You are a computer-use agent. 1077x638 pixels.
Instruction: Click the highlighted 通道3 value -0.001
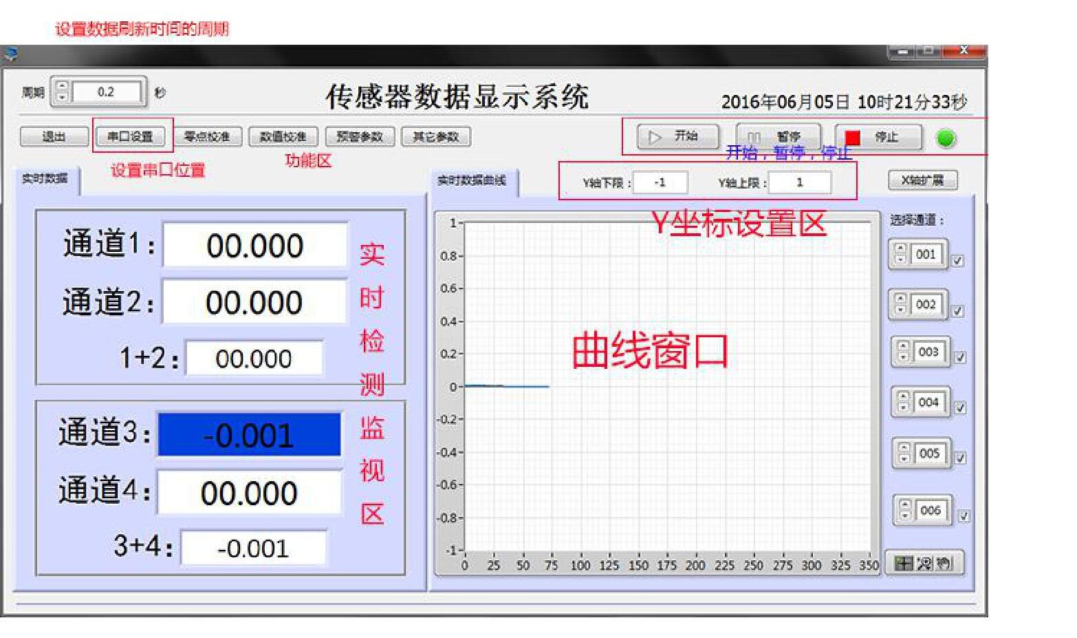pos(249,435)
